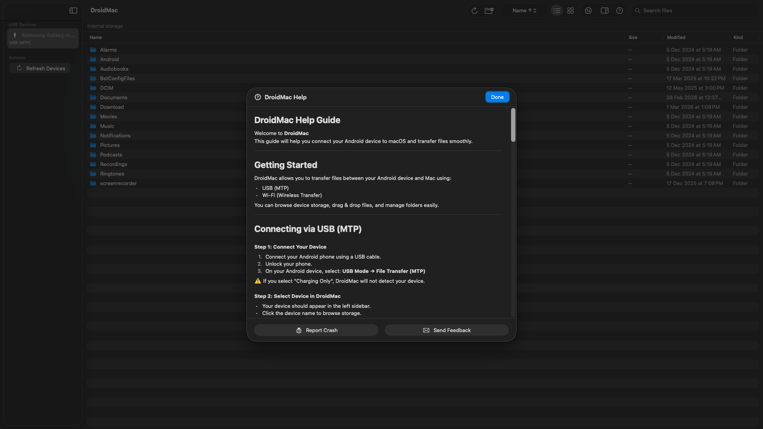The image size is (763, 429).
Task: Open the DroidMac Help info circle icon
Action: point(258,97)
